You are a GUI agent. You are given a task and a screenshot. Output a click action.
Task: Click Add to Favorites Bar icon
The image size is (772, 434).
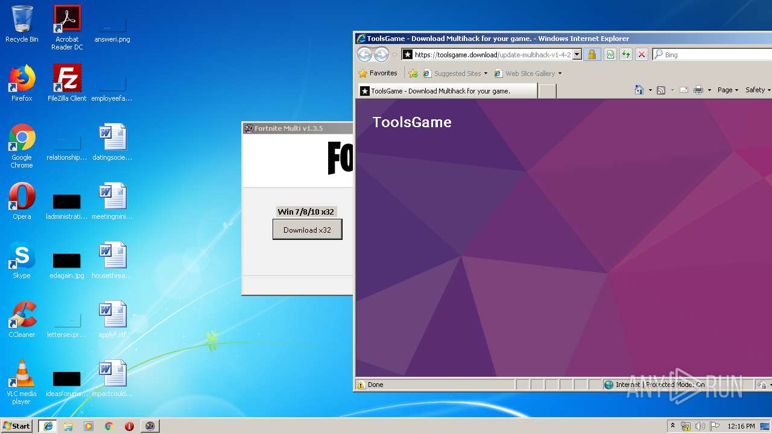point(413,74)
